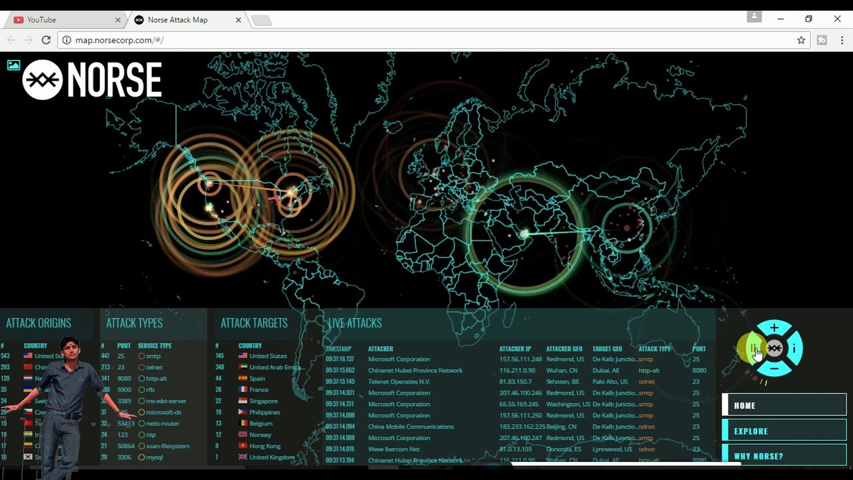Open a new browser tab
Image resolution: width=853 pixels, height=480 pixels.
click(x=261, y=21)
